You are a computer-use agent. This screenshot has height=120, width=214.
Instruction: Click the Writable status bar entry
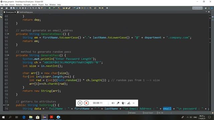pos(132,113)
